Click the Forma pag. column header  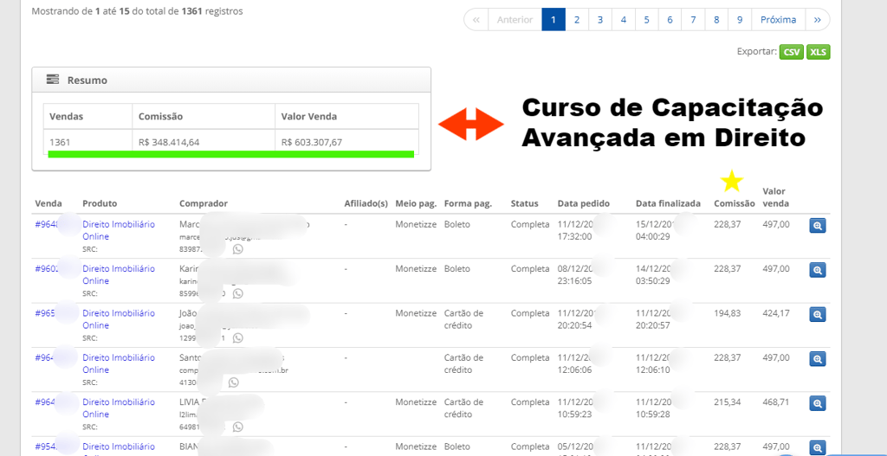pos(469,203)
